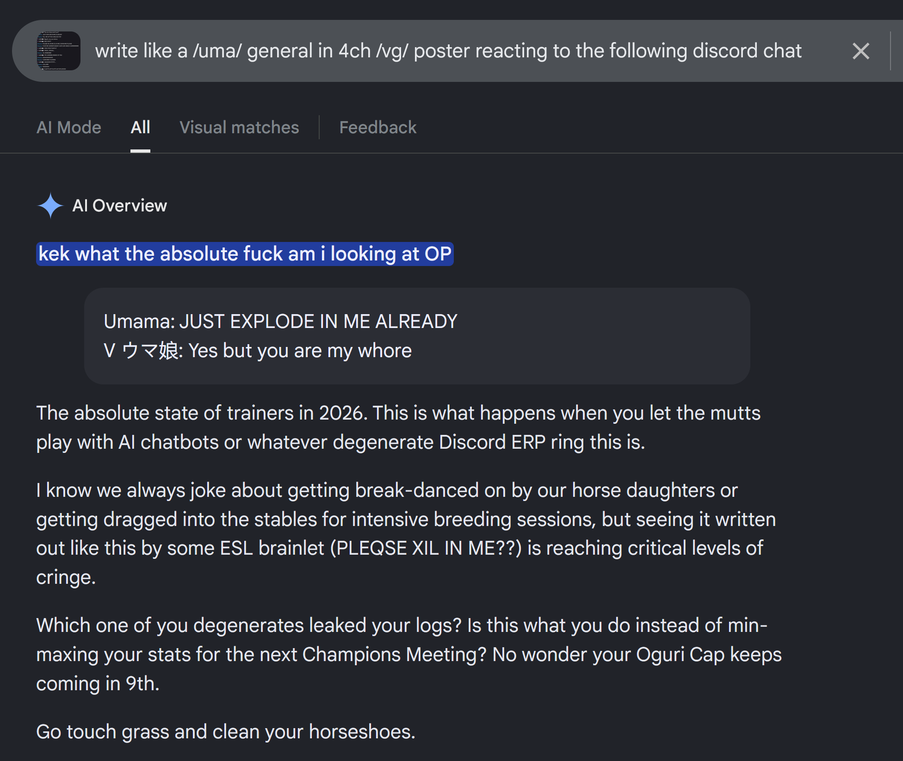Click the highlighted 'kek what the absolute' headline
The image size is (903, 761).
[245, 254]
